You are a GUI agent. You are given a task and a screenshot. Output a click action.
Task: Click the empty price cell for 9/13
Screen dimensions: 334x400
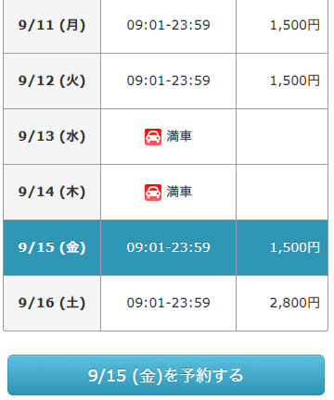pyautogui.click(x=282, y=136)
